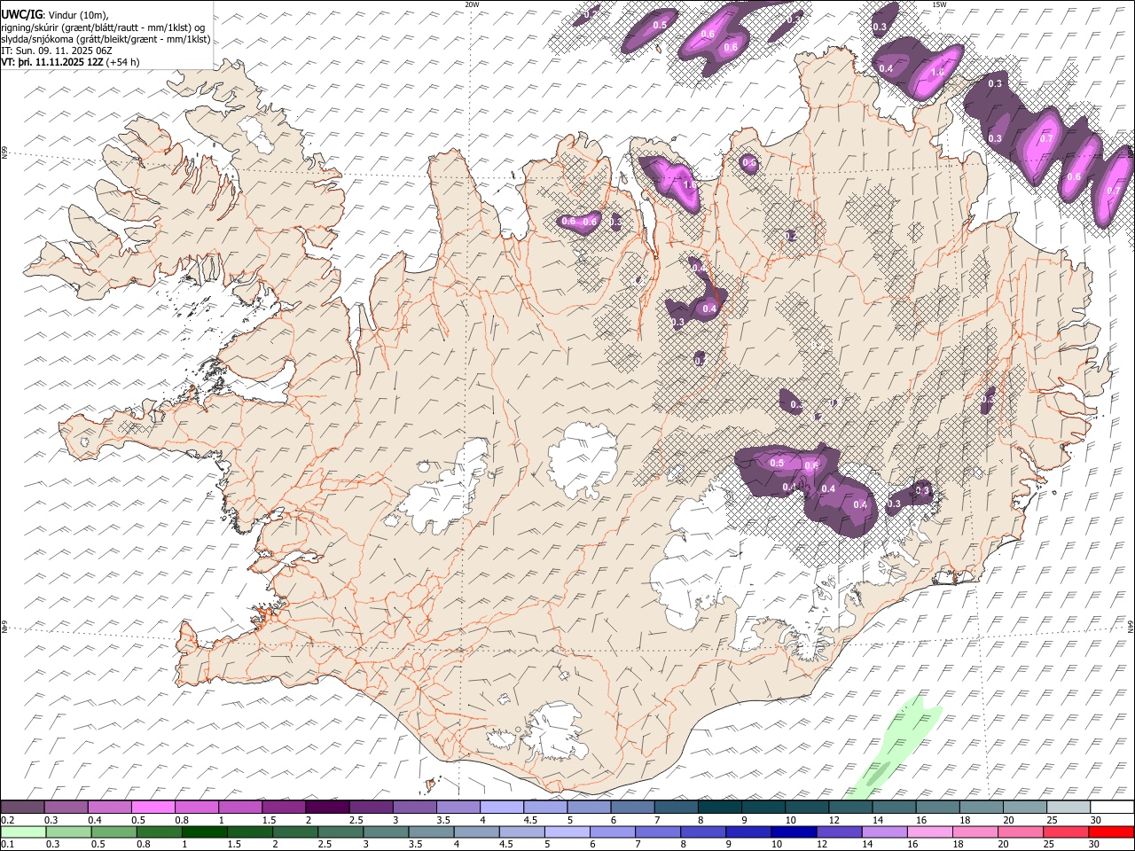
Task: Pick the deep blue lower swatch between 10 and 12
Action: click(x=793, y=831)
